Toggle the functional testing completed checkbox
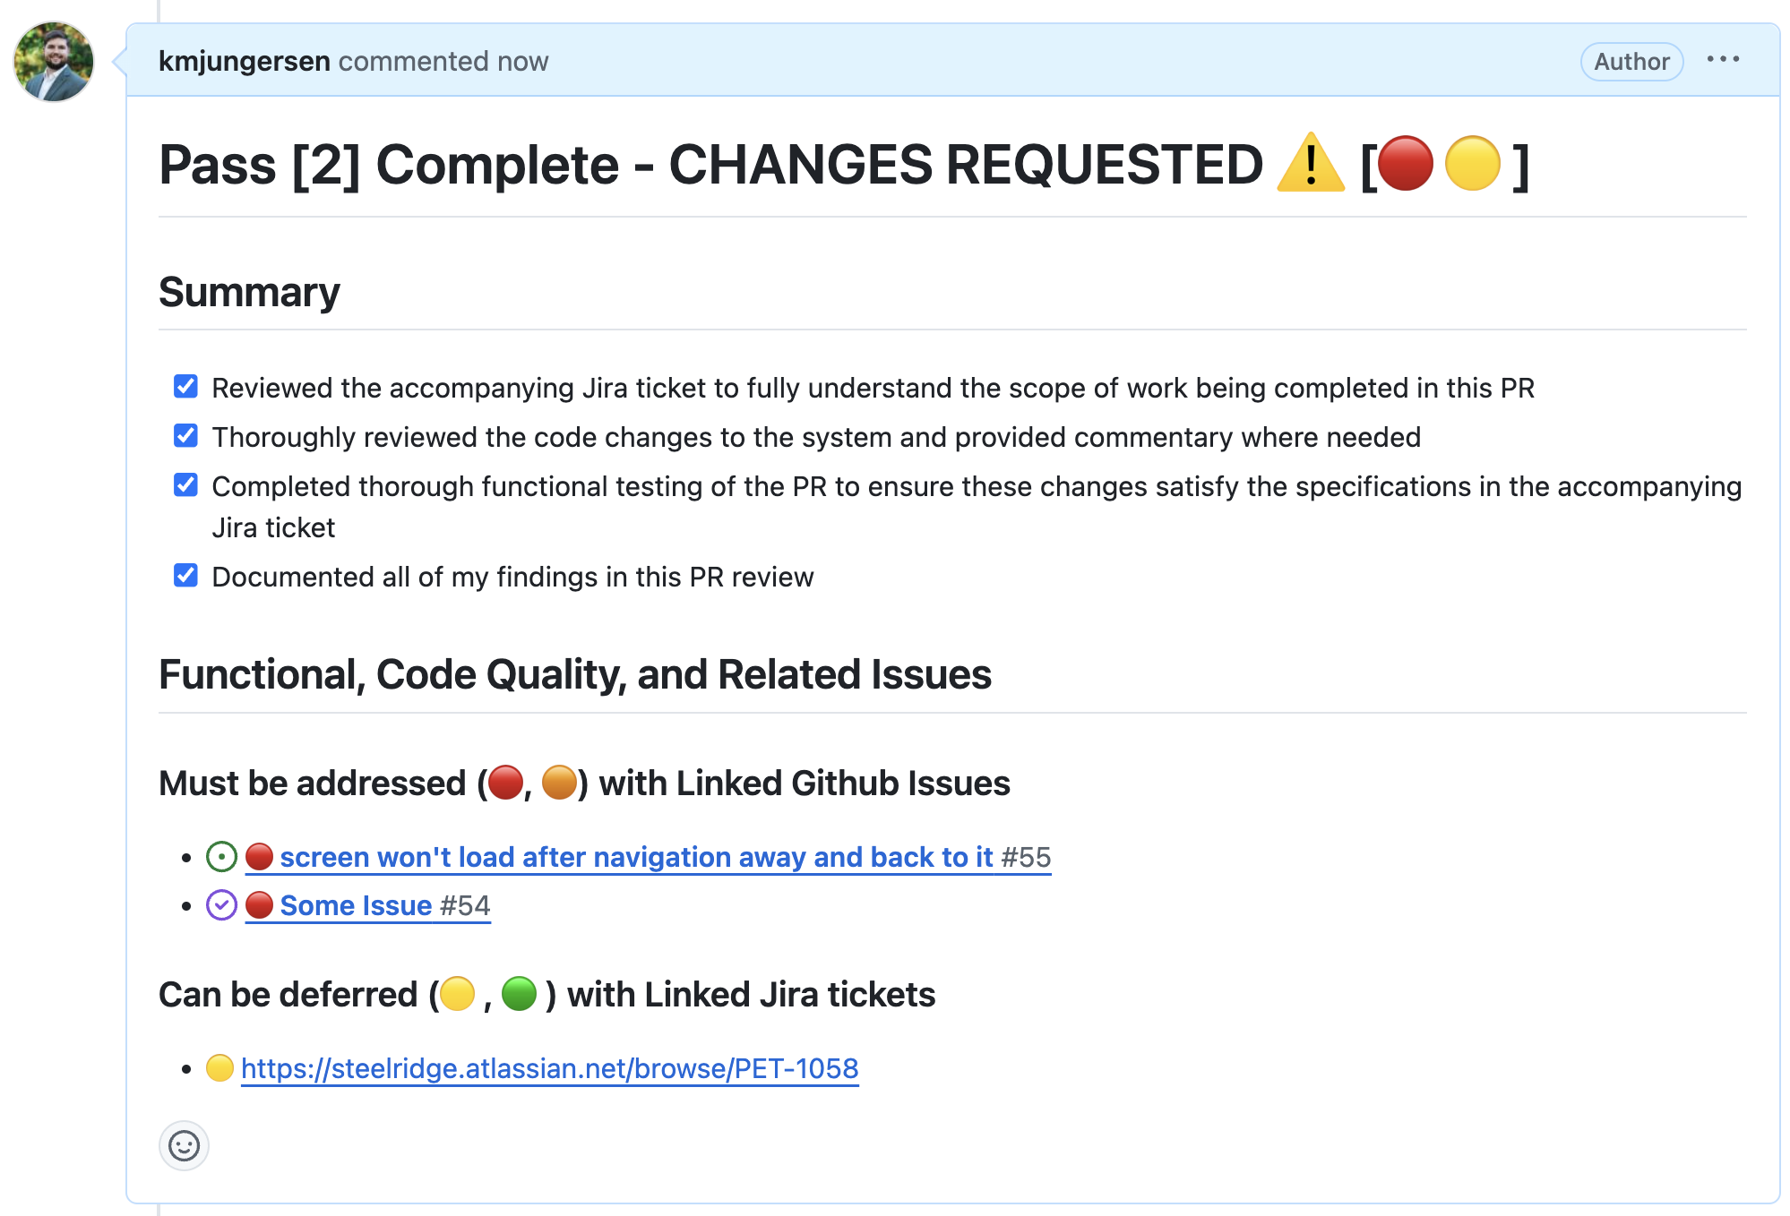 click(x=185, y=484)
